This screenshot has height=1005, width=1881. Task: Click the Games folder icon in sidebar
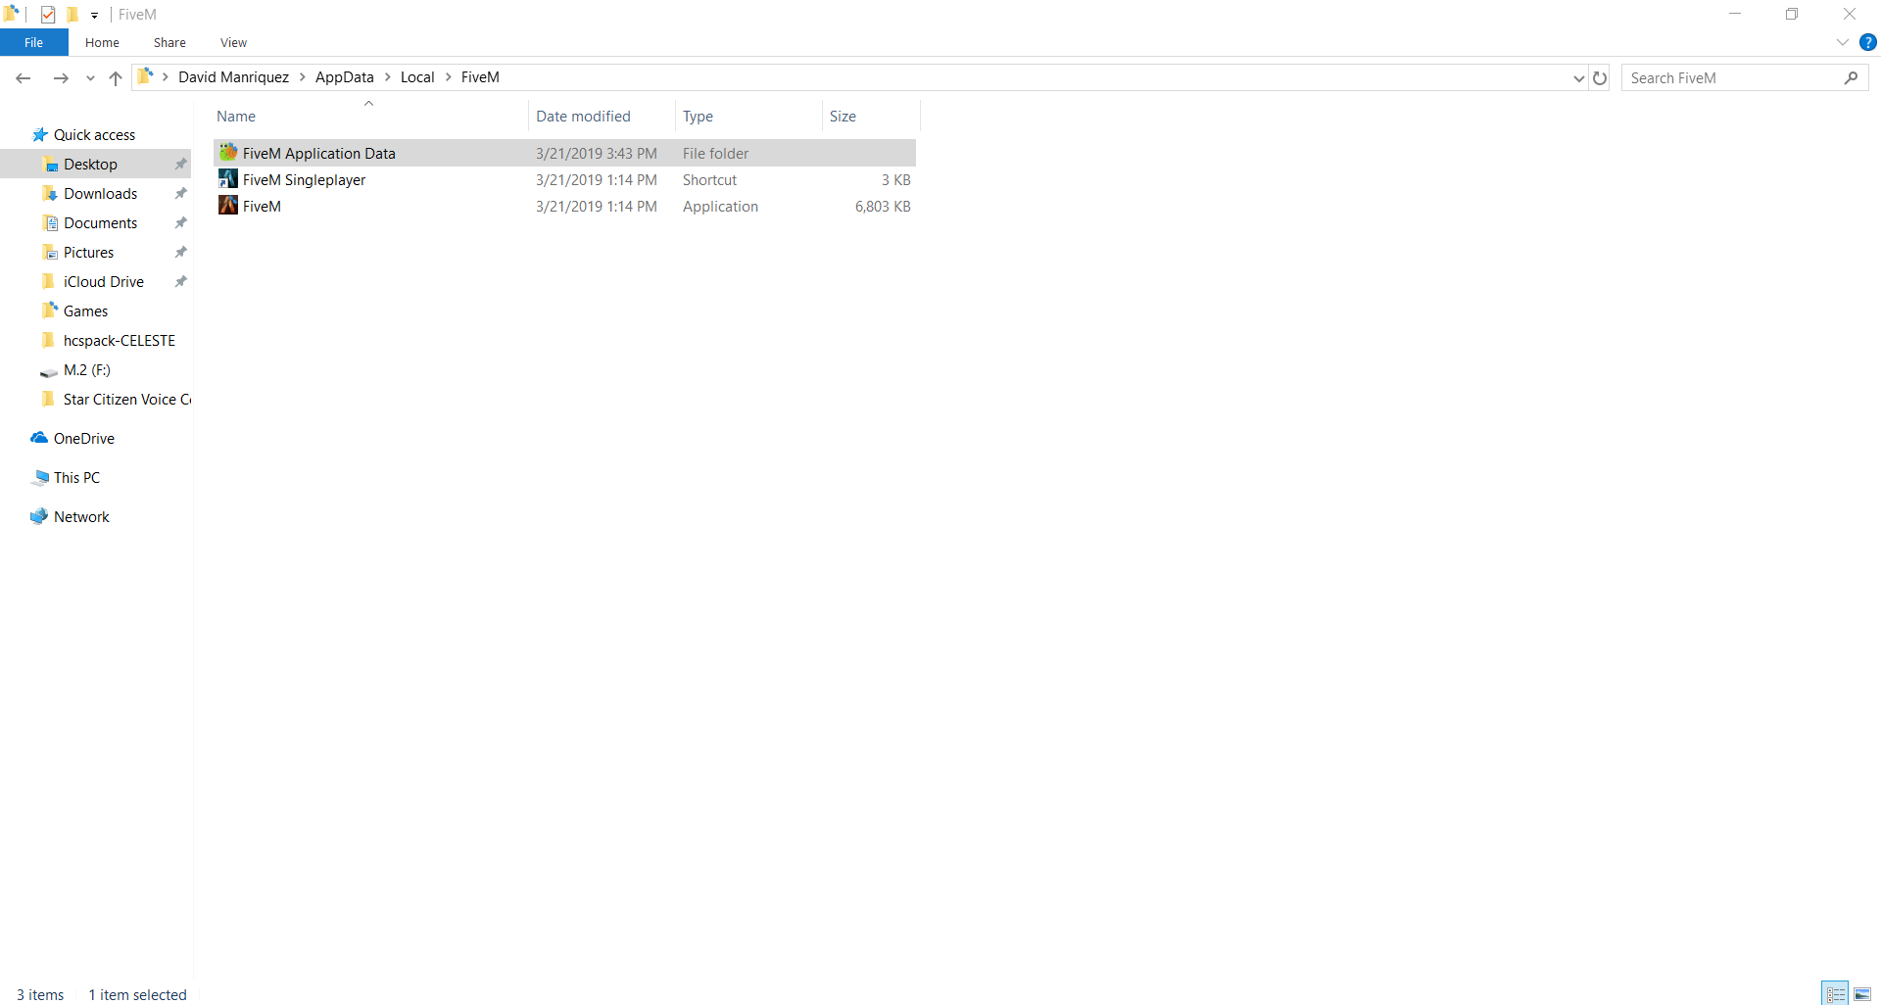coord(50,311)
